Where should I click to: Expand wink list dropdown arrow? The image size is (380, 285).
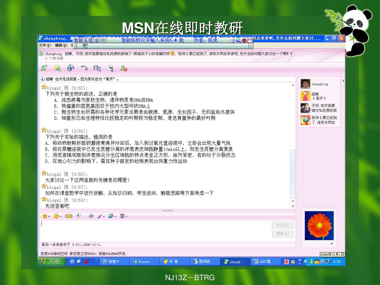click(x=60, y=216)
